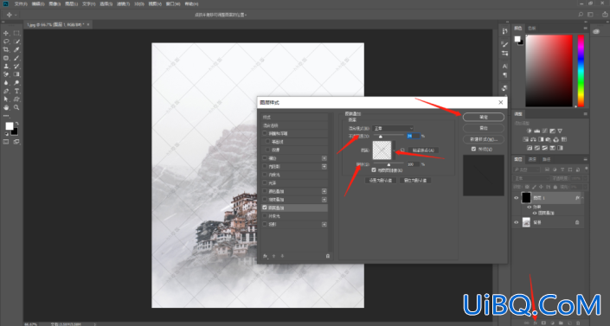This screenshot has height=326, width=610.
Task: Click plus button beside Drop Shadow
Action: coord(324,225)
